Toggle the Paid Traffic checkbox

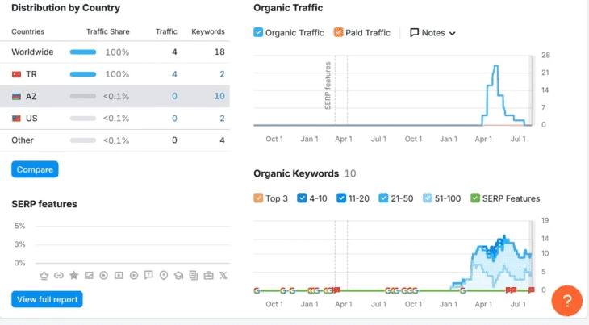point(338,32)
